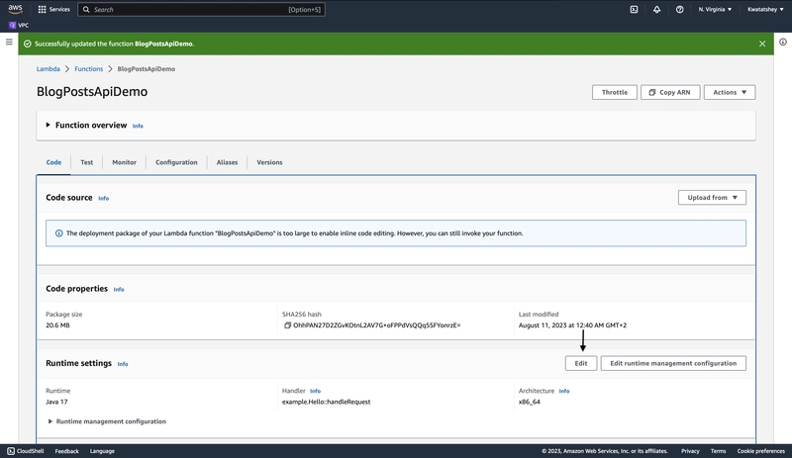Click the handler value example.Hello::handleRequest
792x458 pixels.
coord(327,402)
